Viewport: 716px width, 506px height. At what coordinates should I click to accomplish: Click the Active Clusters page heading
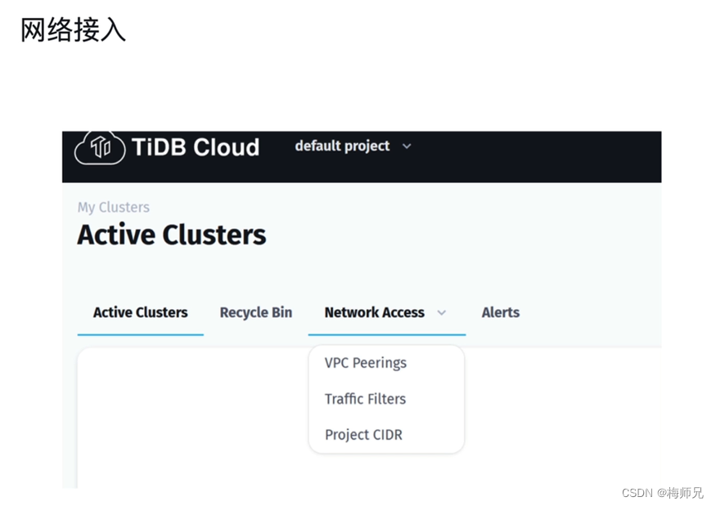click(x=171, y=235)
